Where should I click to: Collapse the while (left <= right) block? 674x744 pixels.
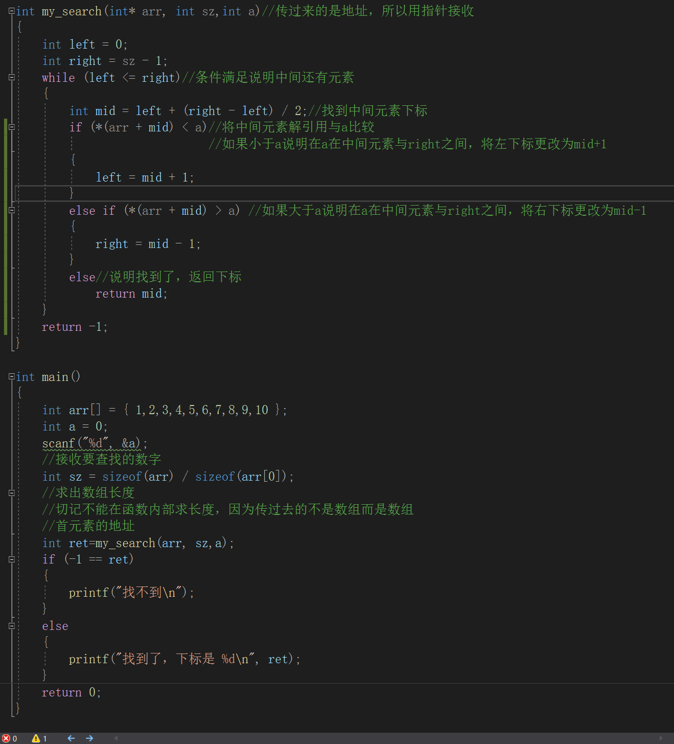pyautogui.click(x=12, y=77)
